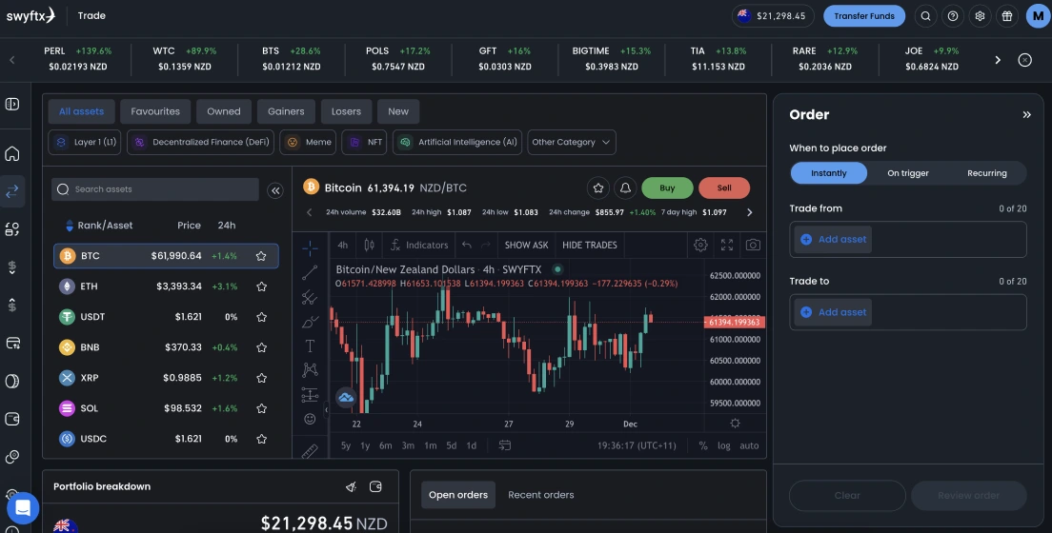This screenshot has height=533, width=1052.
Task: Favourite ETH with star icon
Action: point(262,286)
